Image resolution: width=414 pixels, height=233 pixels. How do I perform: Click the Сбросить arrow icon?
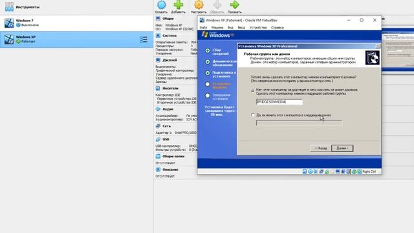tap(217, 5)
